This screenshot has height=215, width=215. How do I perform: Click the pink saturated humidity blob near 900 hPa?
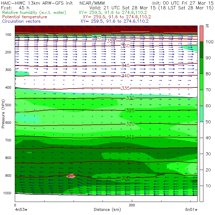click(x=71, y=176)
